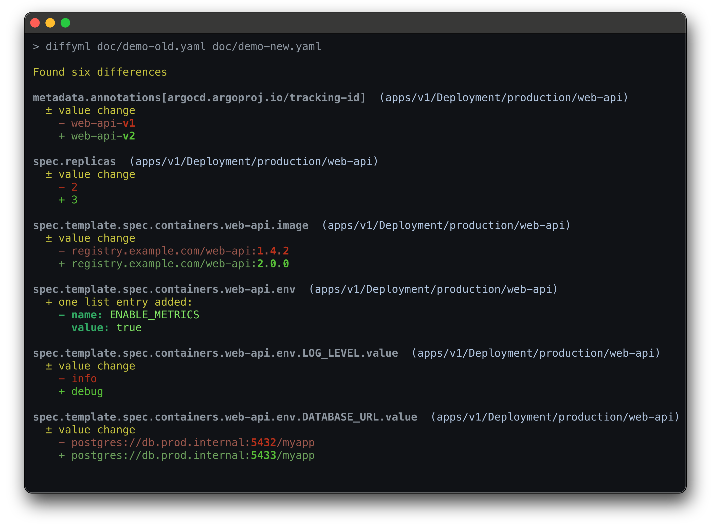Click the web-api.image path heading
The height and width of the screenshot is (530, 711).
coord(171,226)
